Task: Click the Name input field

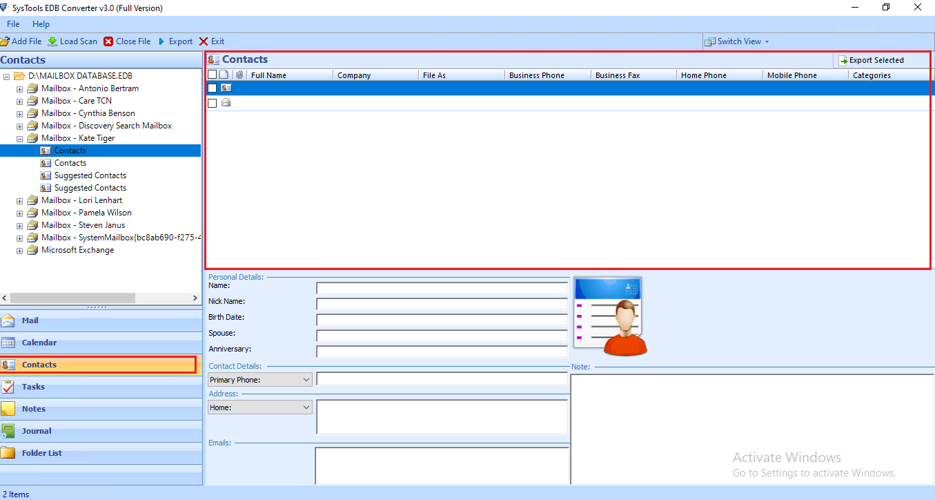Action: pyautogui.click(x=442, y=288)
